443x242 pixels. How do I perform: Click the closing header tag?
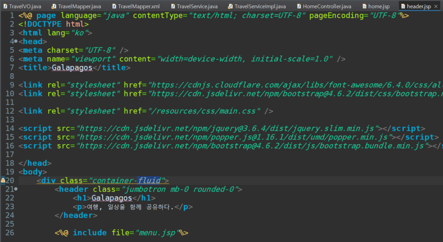[76, 215]
